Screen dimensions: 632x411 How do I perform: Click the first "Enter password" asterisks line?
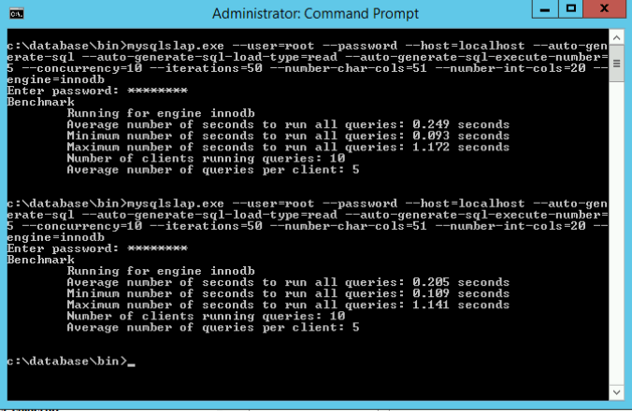(x=97, y=91)
